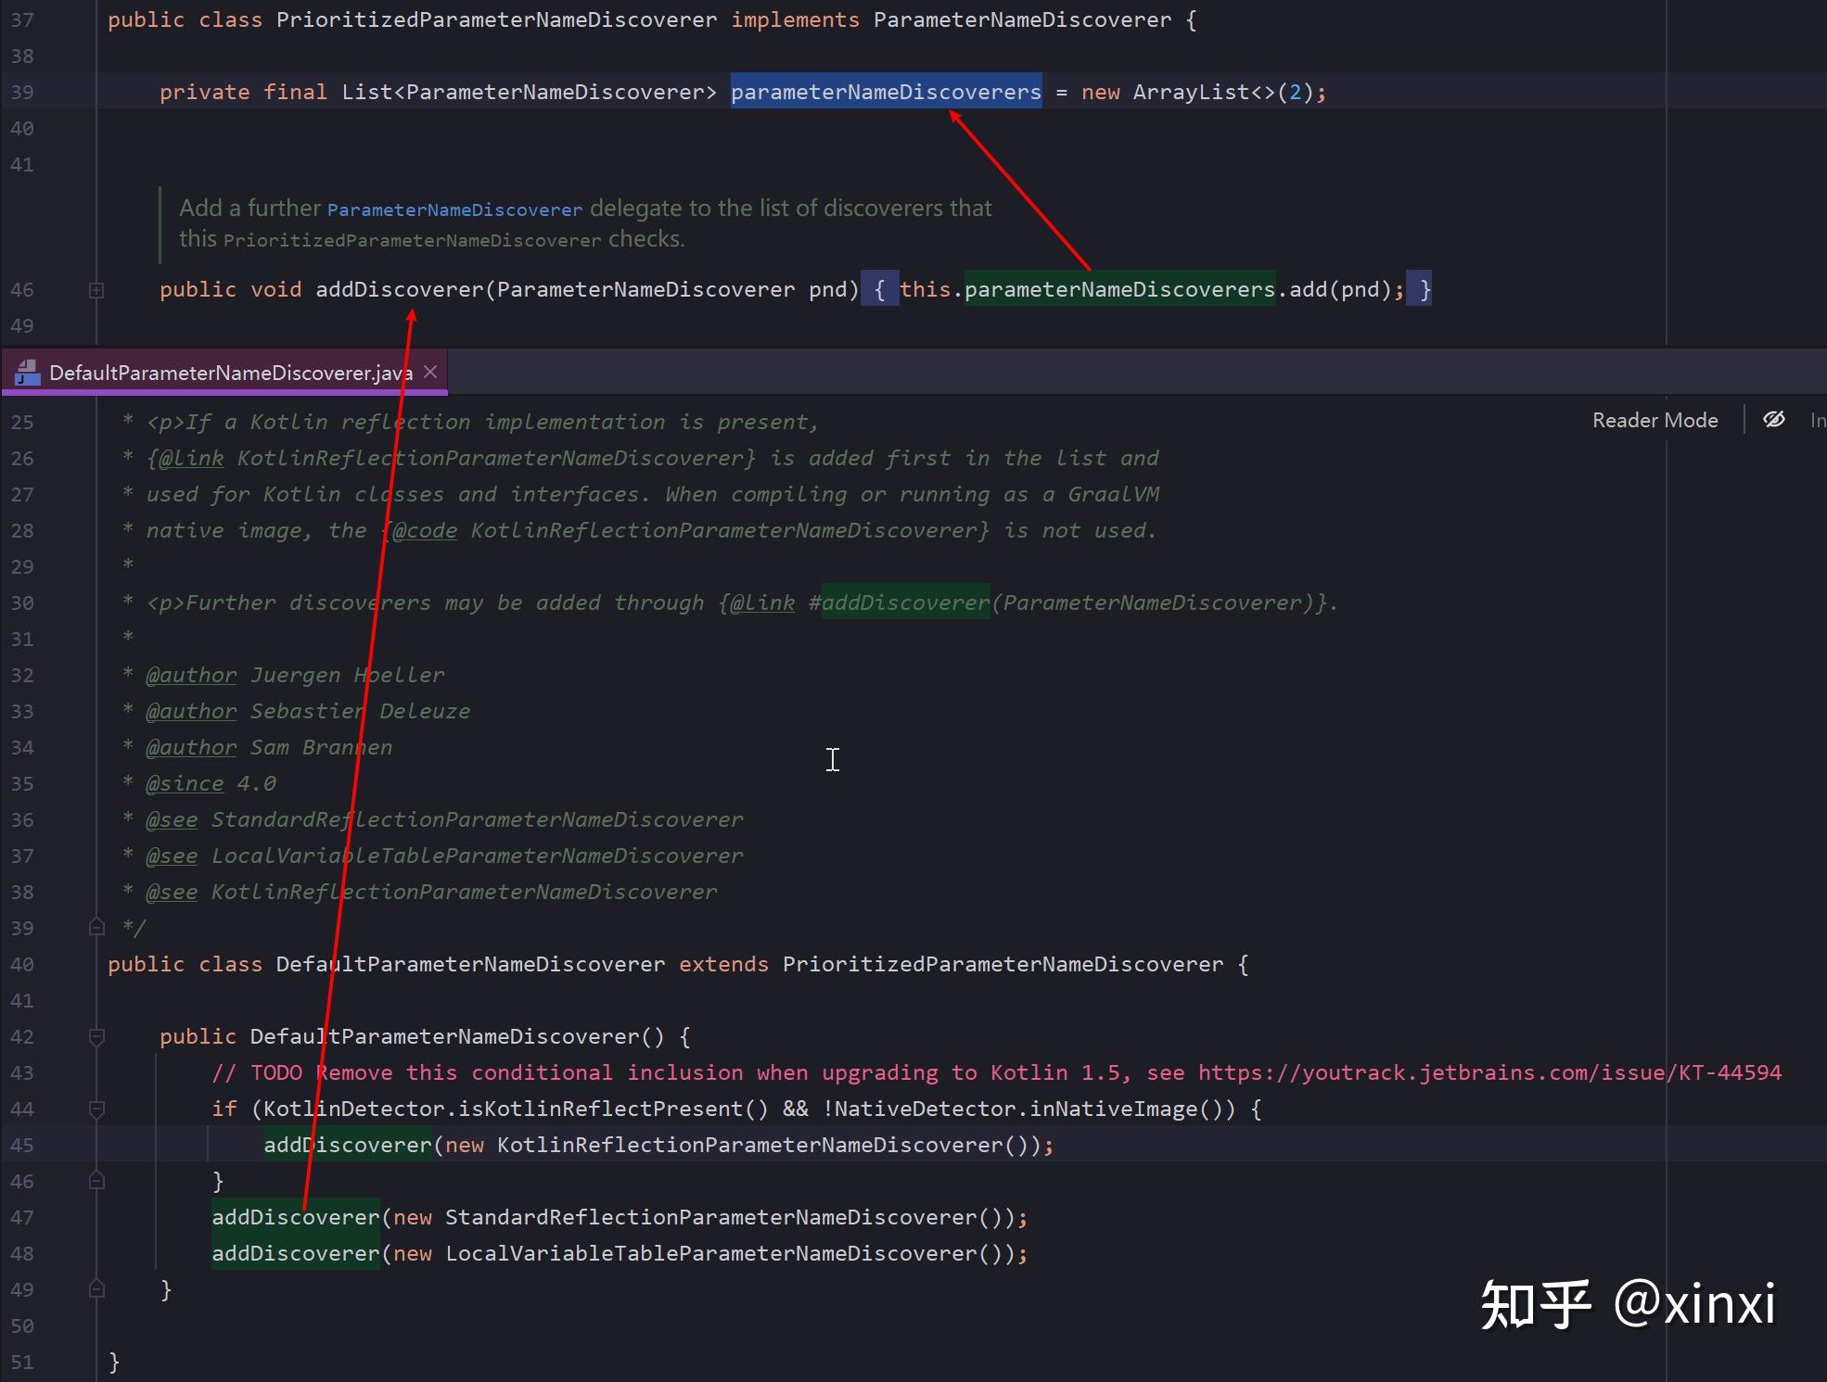Open the youtrack KT-44594 issue URL

1489,1072
